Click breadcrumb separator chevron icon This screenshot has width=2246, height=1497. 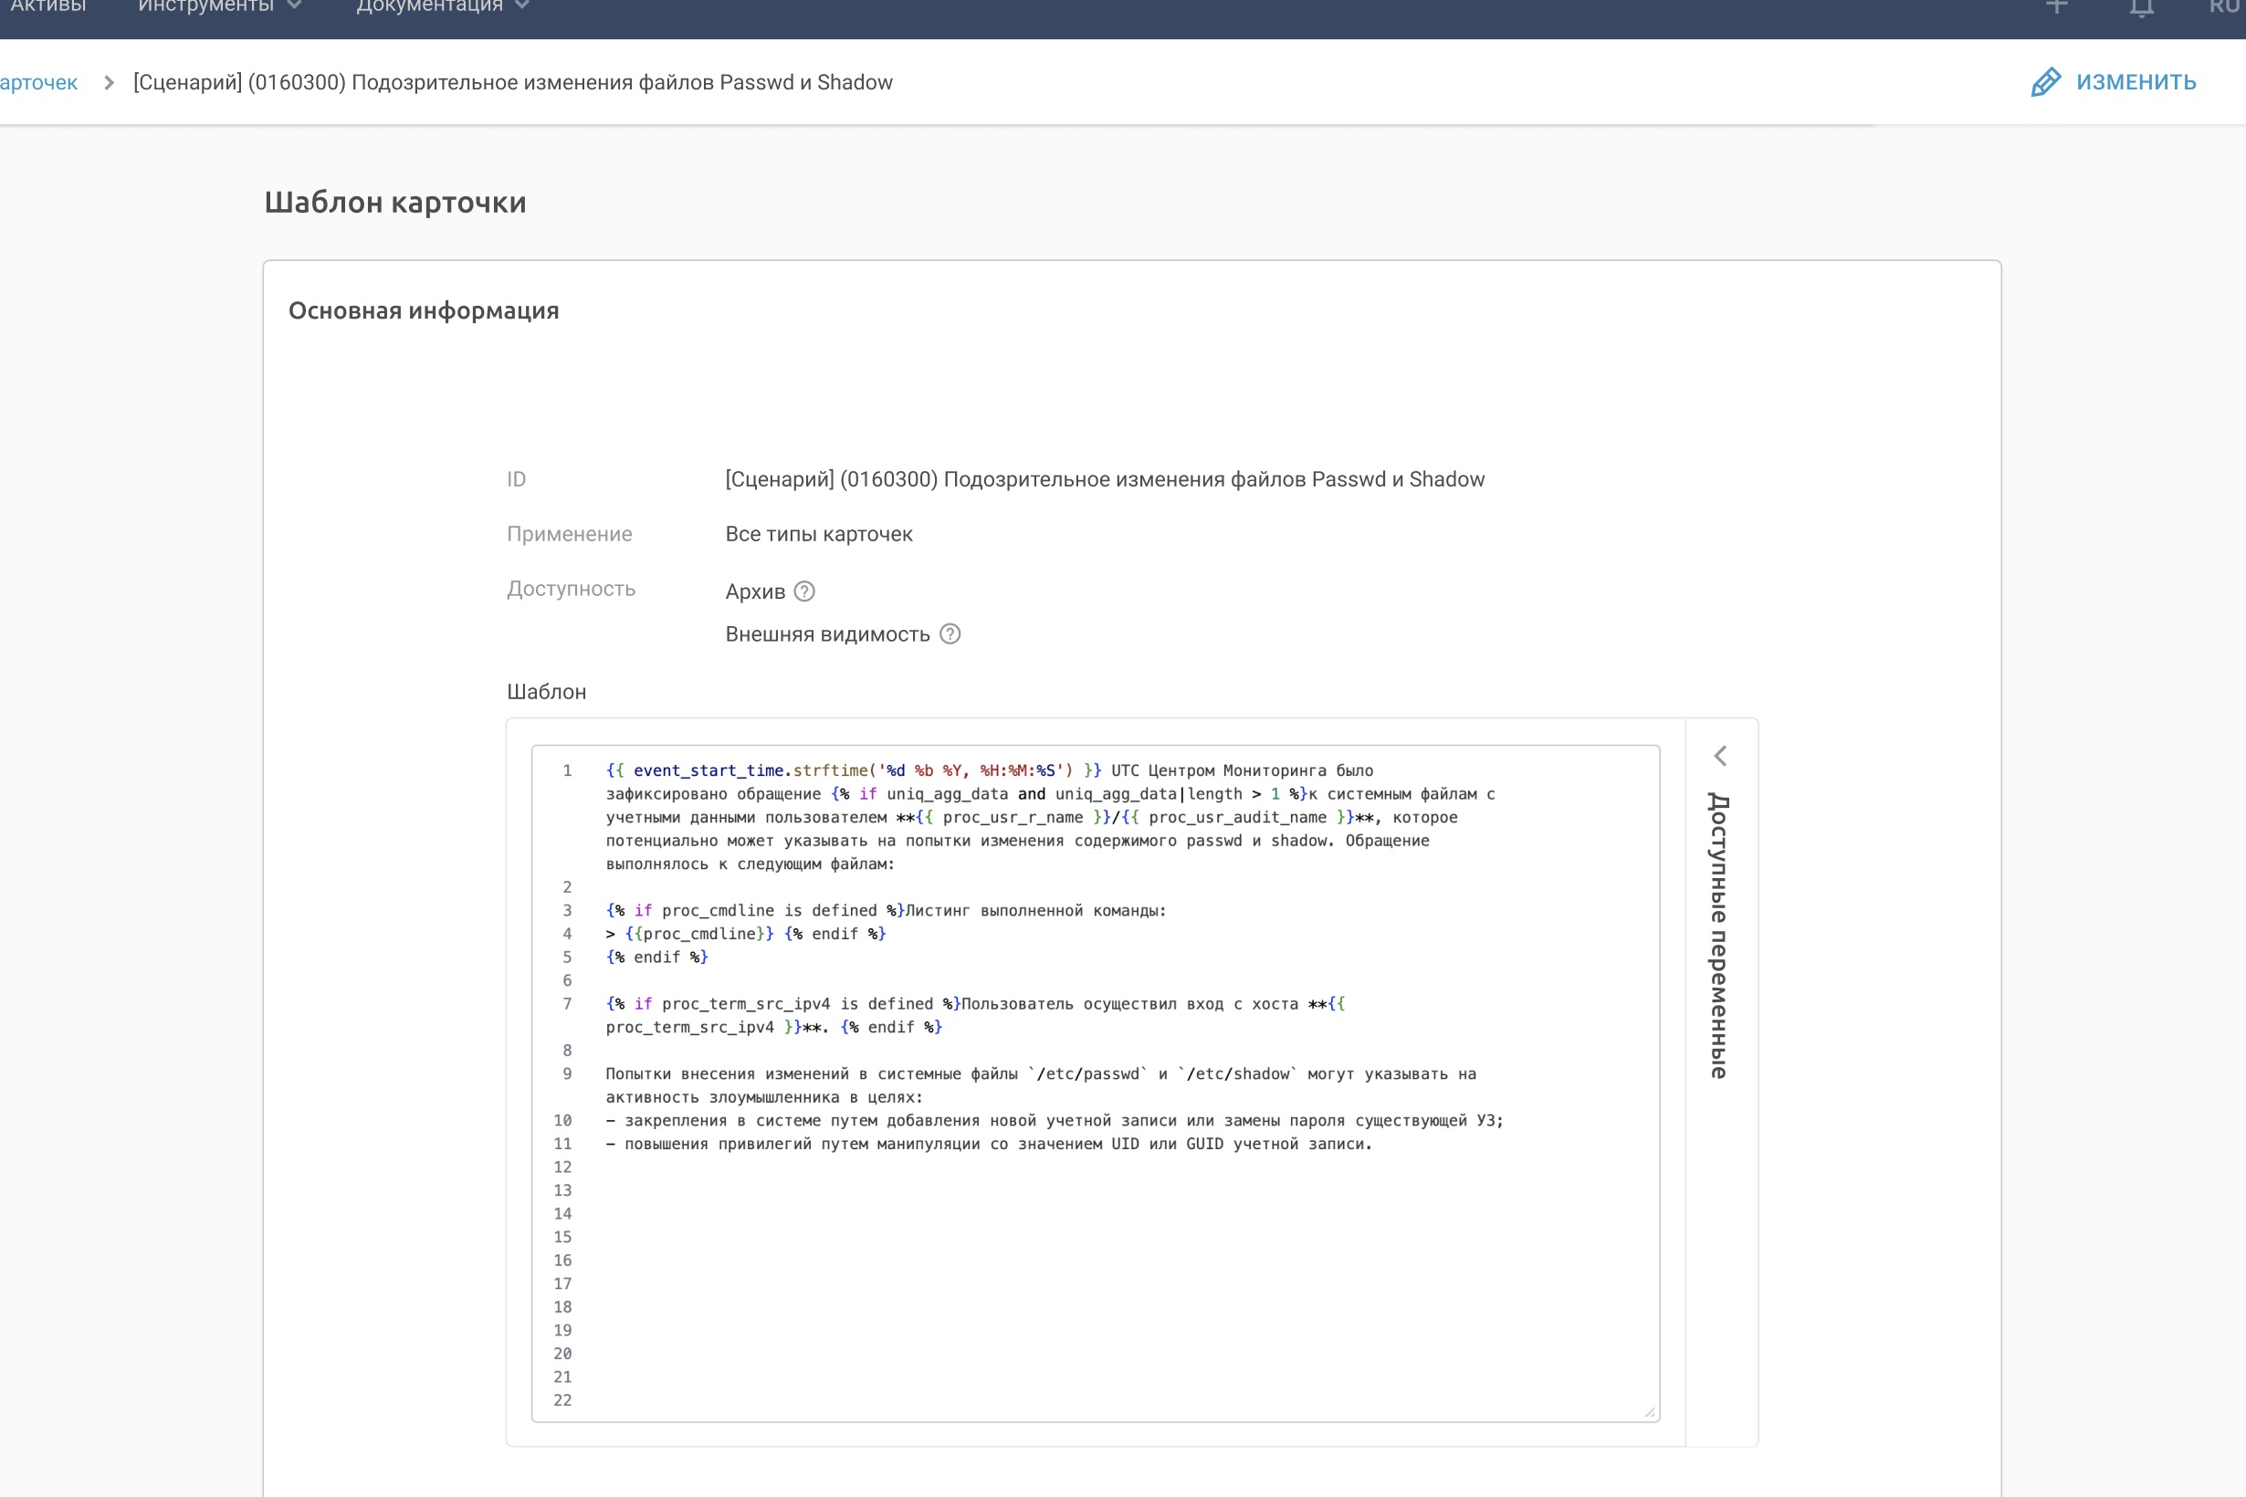coord(109,83)
